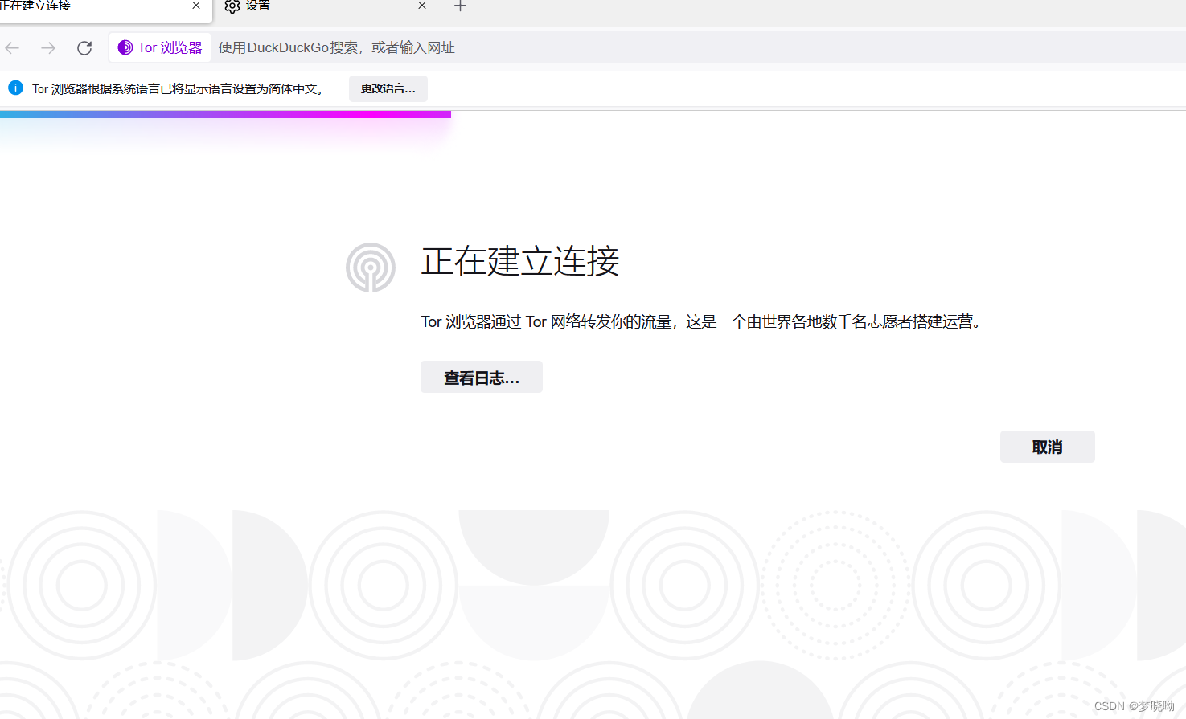Viewport: 1186px width, 719px height.
Task: Open a new tab with the plus icon
Action: 460,6
